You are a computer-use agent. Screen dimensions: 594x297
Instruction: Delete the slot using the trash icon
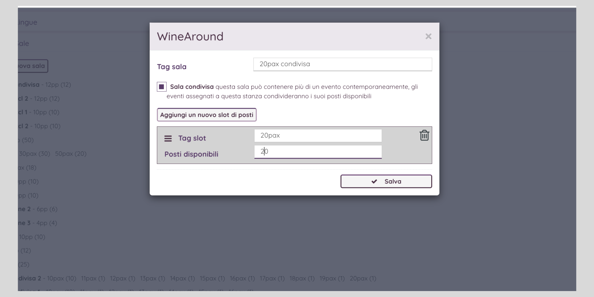[x=424, y=135]
